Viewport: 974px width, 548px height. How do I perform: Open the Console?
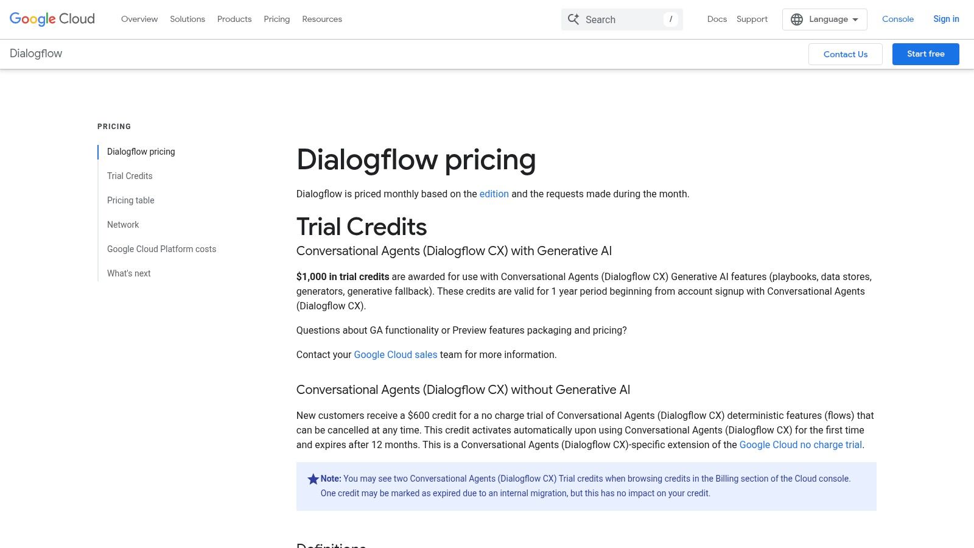pyautogui.click(x=897, y=19)
